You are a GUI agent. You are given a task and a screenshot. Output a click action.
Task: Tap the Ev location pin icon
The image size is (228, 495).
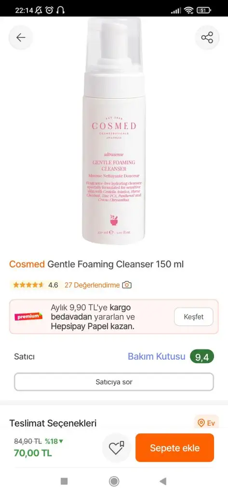click(201, 422)
